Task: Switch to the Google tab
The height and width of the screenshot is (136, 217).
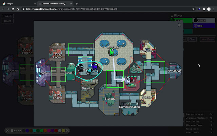Action: [17, 3]
